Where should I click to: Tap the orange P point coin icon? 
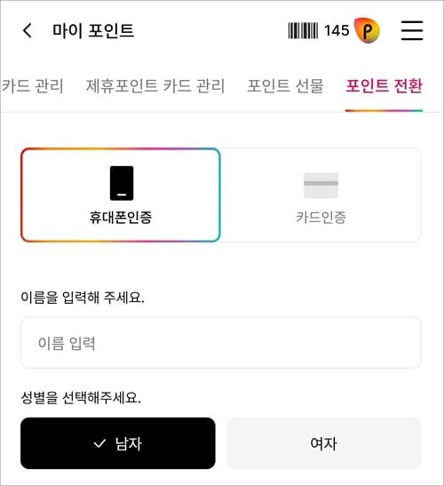[367, 30]
